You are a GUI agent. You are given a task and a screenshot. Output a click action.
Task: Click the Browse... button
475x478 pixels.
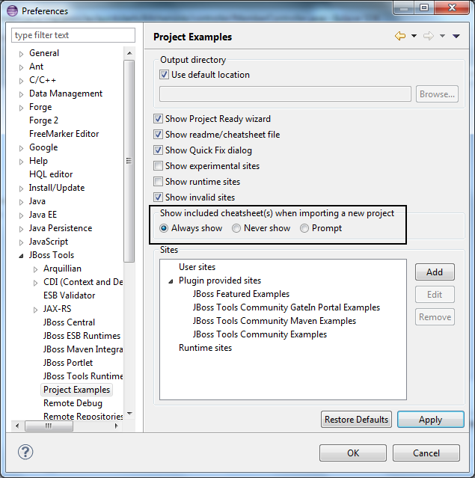437,94
